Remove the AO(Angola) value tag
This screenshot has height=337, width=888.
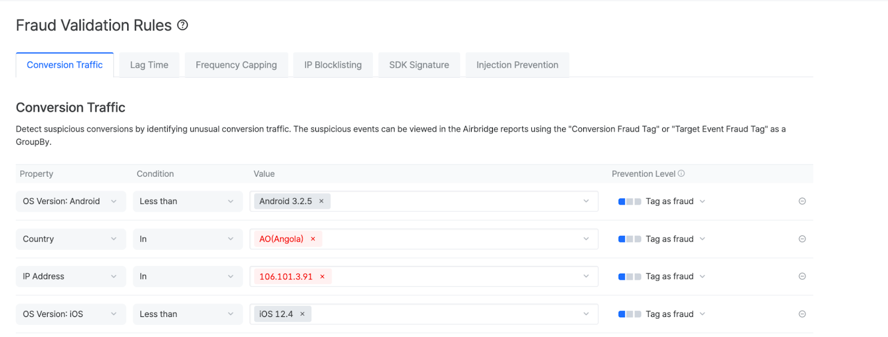point(313,239)
